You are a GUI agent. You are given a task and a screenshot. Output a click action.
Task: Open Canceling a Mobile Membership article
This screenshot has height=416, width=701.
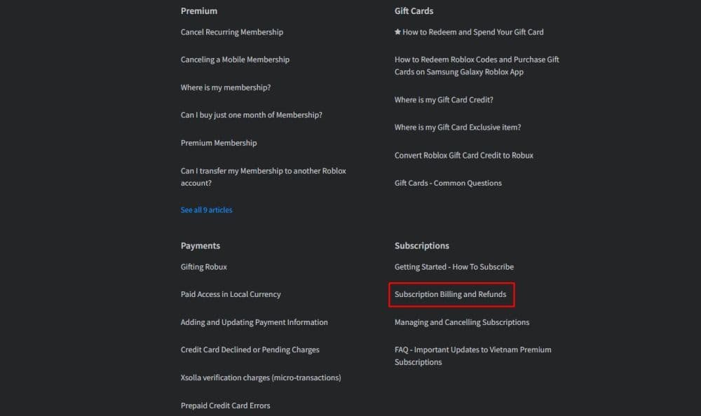tap(235, 60)
